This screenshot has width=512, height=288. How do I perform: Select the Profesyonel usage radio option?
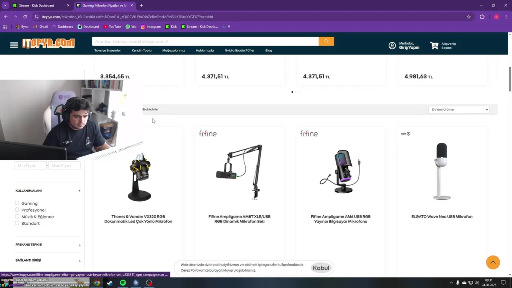[17, 210]
